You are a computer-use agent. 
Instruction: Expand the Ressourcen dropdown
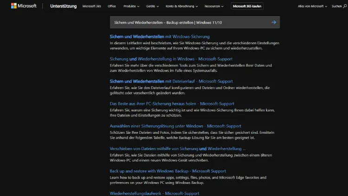tap(214, 6)
